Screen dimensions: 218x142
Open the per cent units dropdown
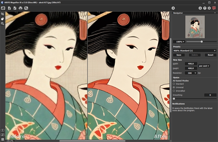tap(204, 66)
